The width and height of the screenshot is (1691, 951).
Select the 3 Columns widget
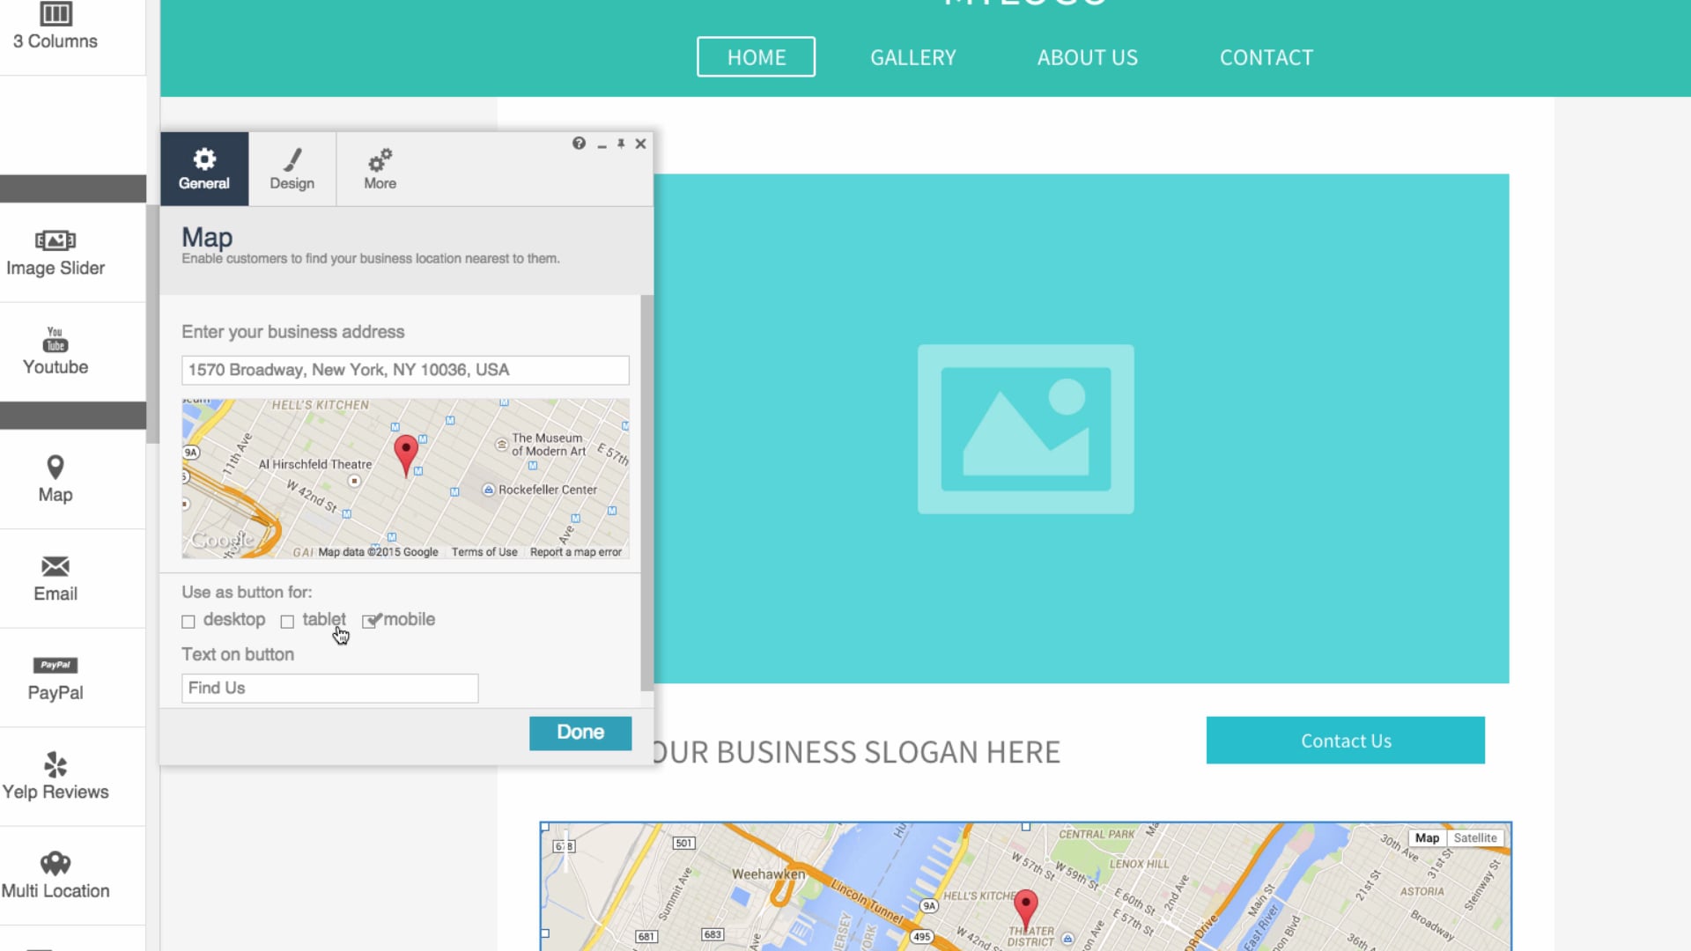coord(55,26)
